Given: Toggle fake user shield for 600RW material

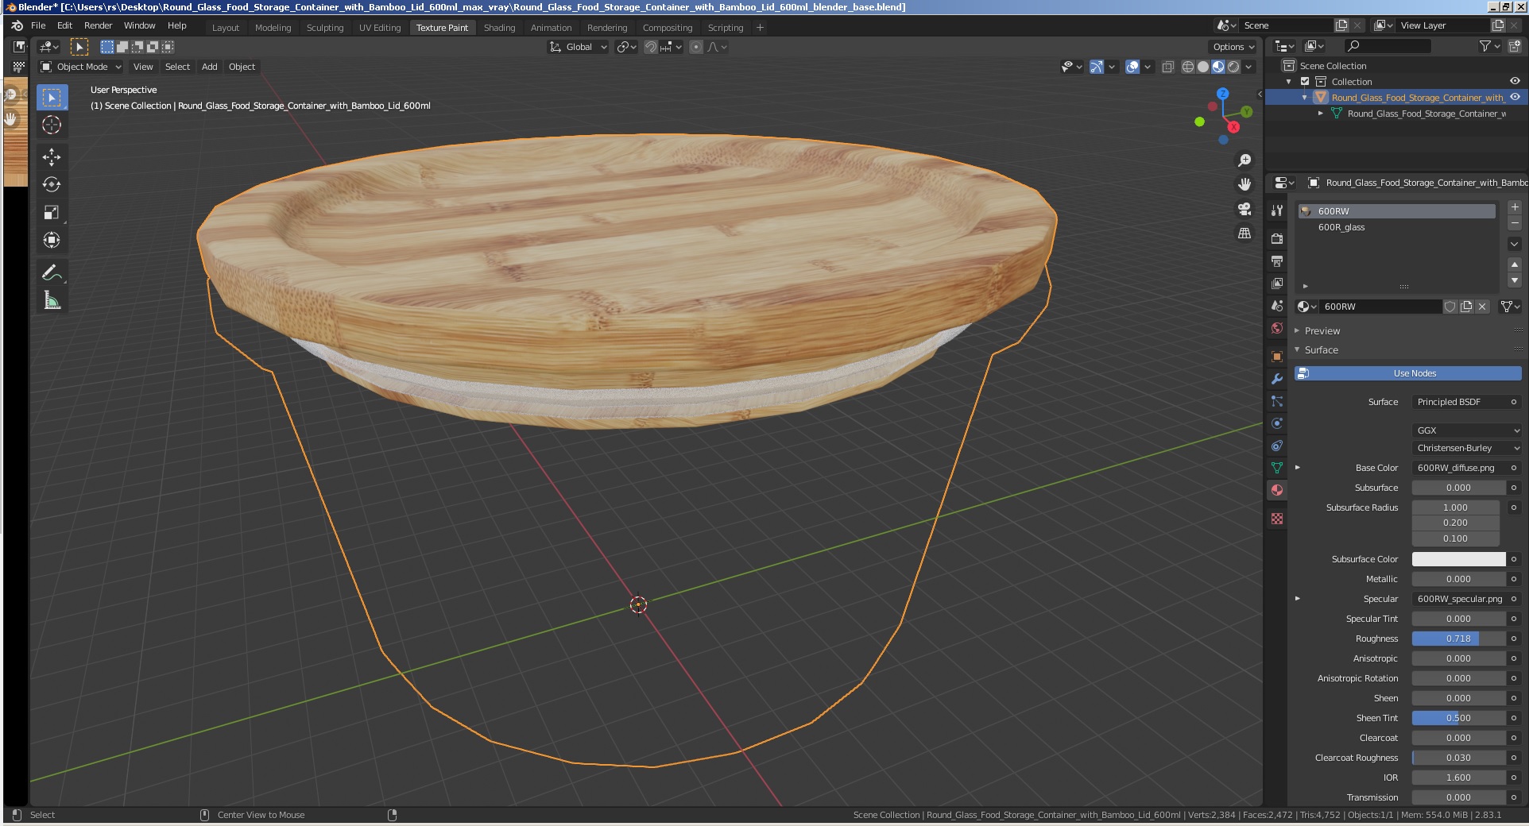Looking at the screenshot, I should pyautogui.click(x=1450, y=307).
